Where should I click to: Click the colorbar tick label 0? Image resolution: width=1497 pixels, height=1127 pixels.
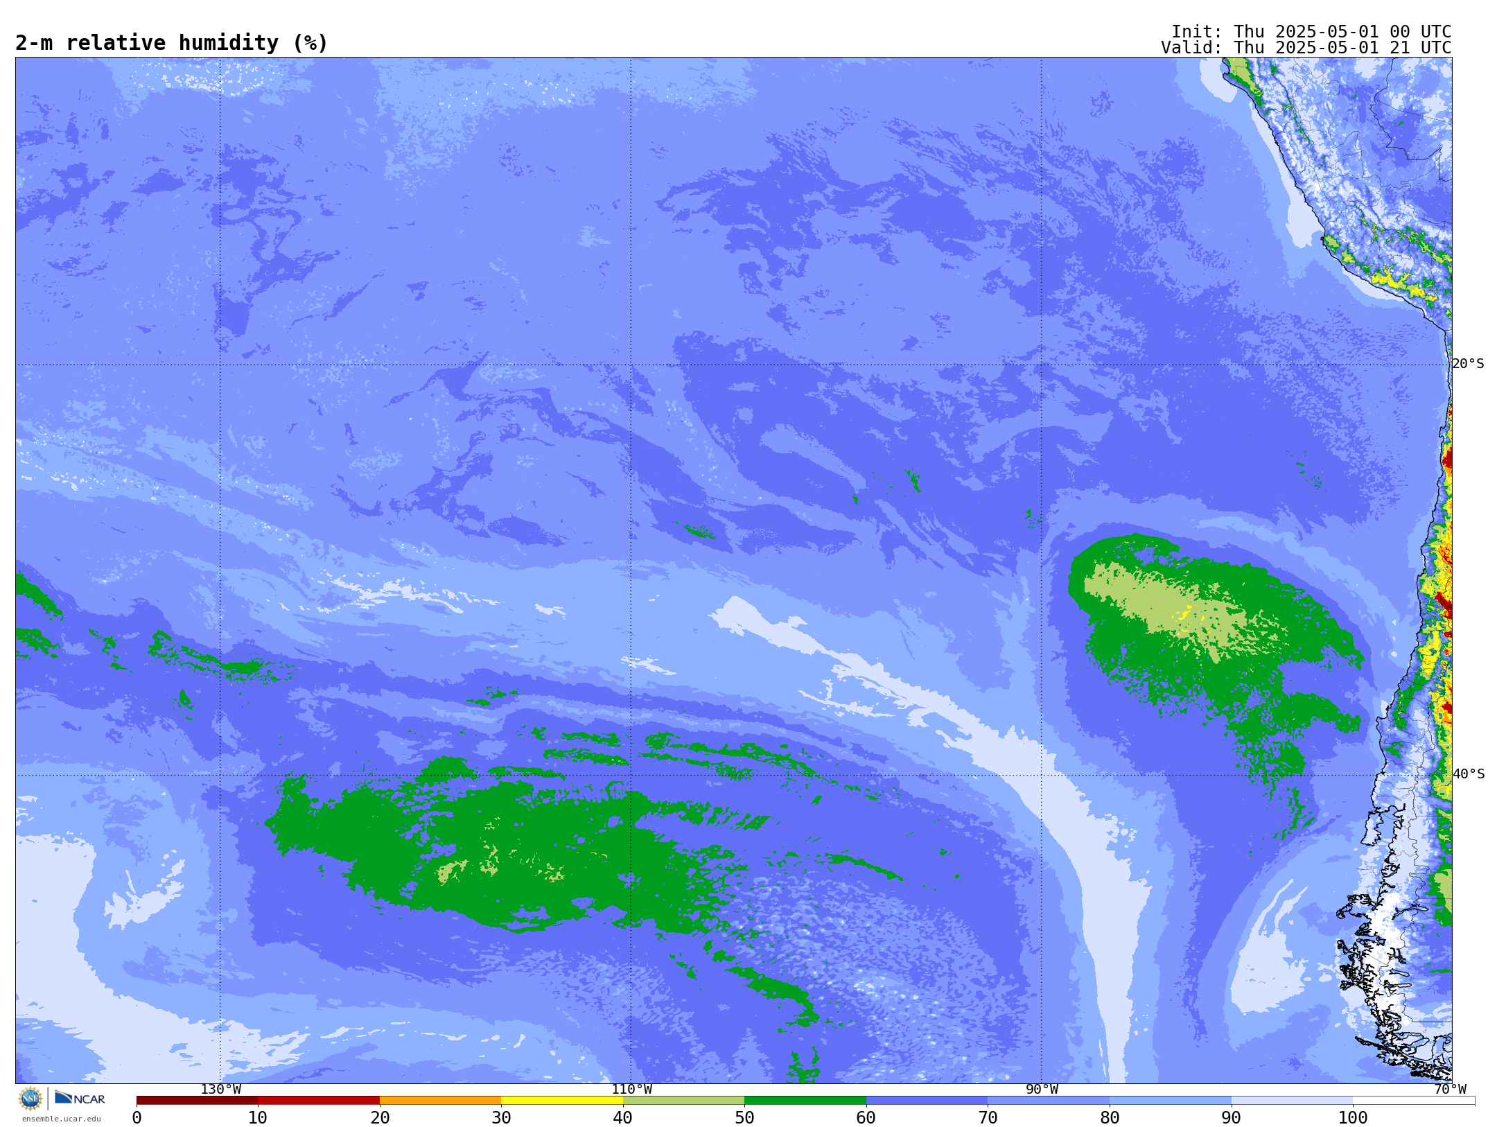[x=137, y=1117]
